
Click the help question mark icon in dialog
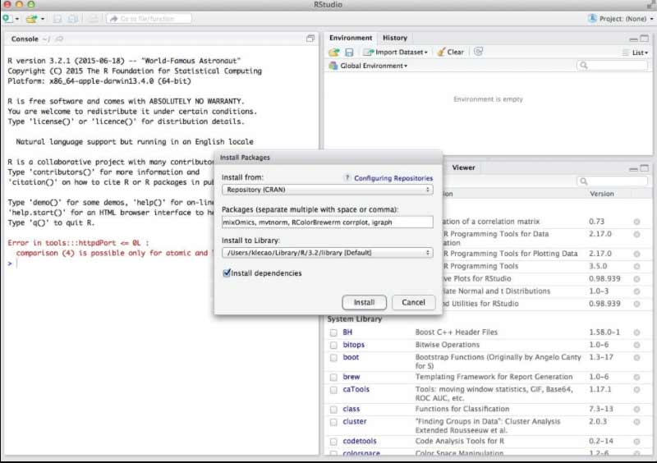347,177
